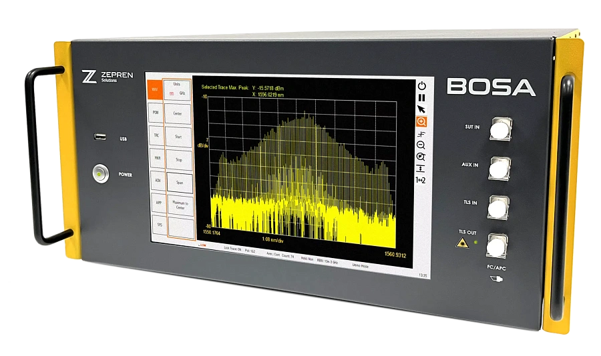The height and width of the screenshot is (356, 601).
Task: Select the pointer cursor tool
Action: tap(421, 109)
